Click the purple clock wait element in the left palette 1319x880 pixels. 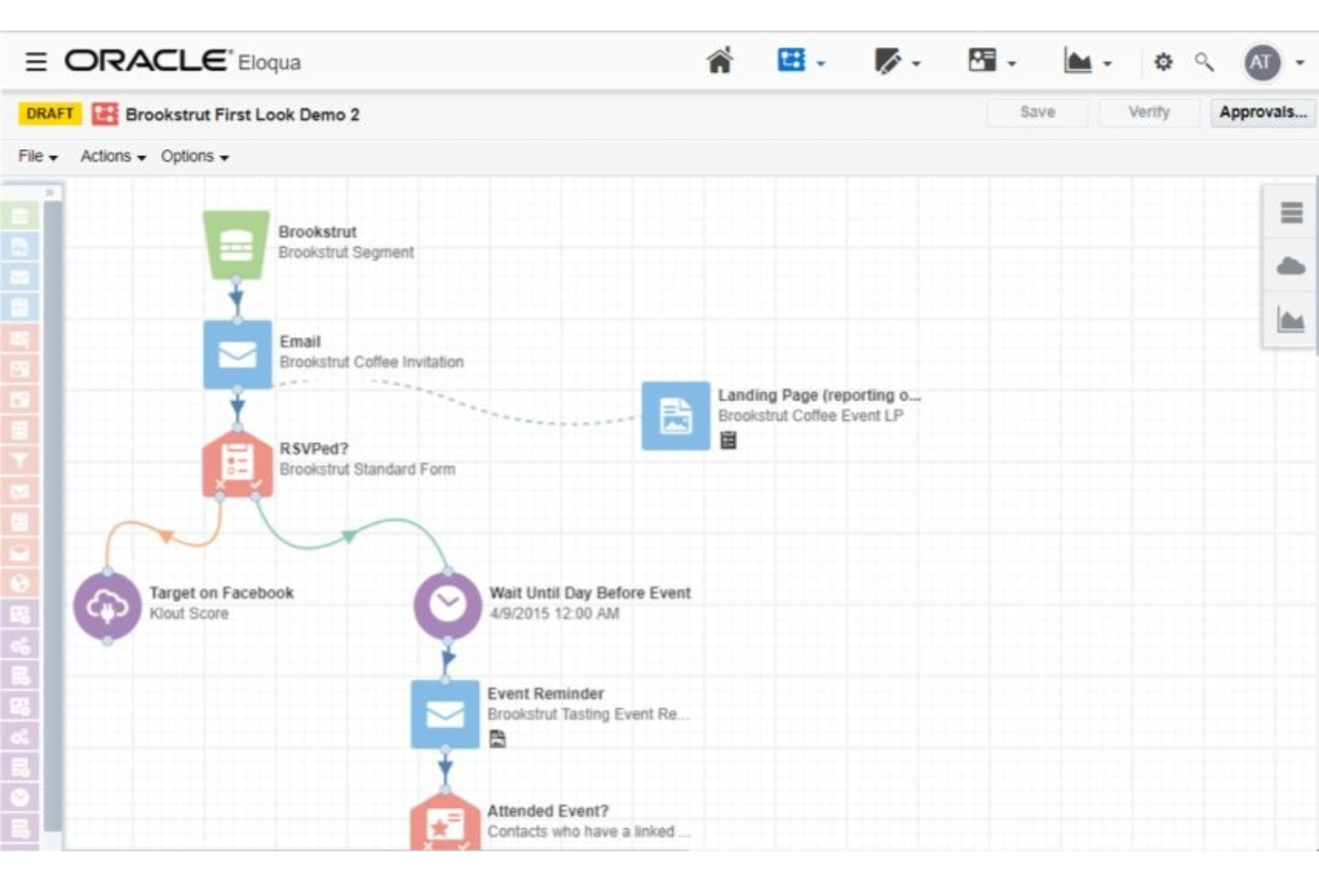(20, 798)
